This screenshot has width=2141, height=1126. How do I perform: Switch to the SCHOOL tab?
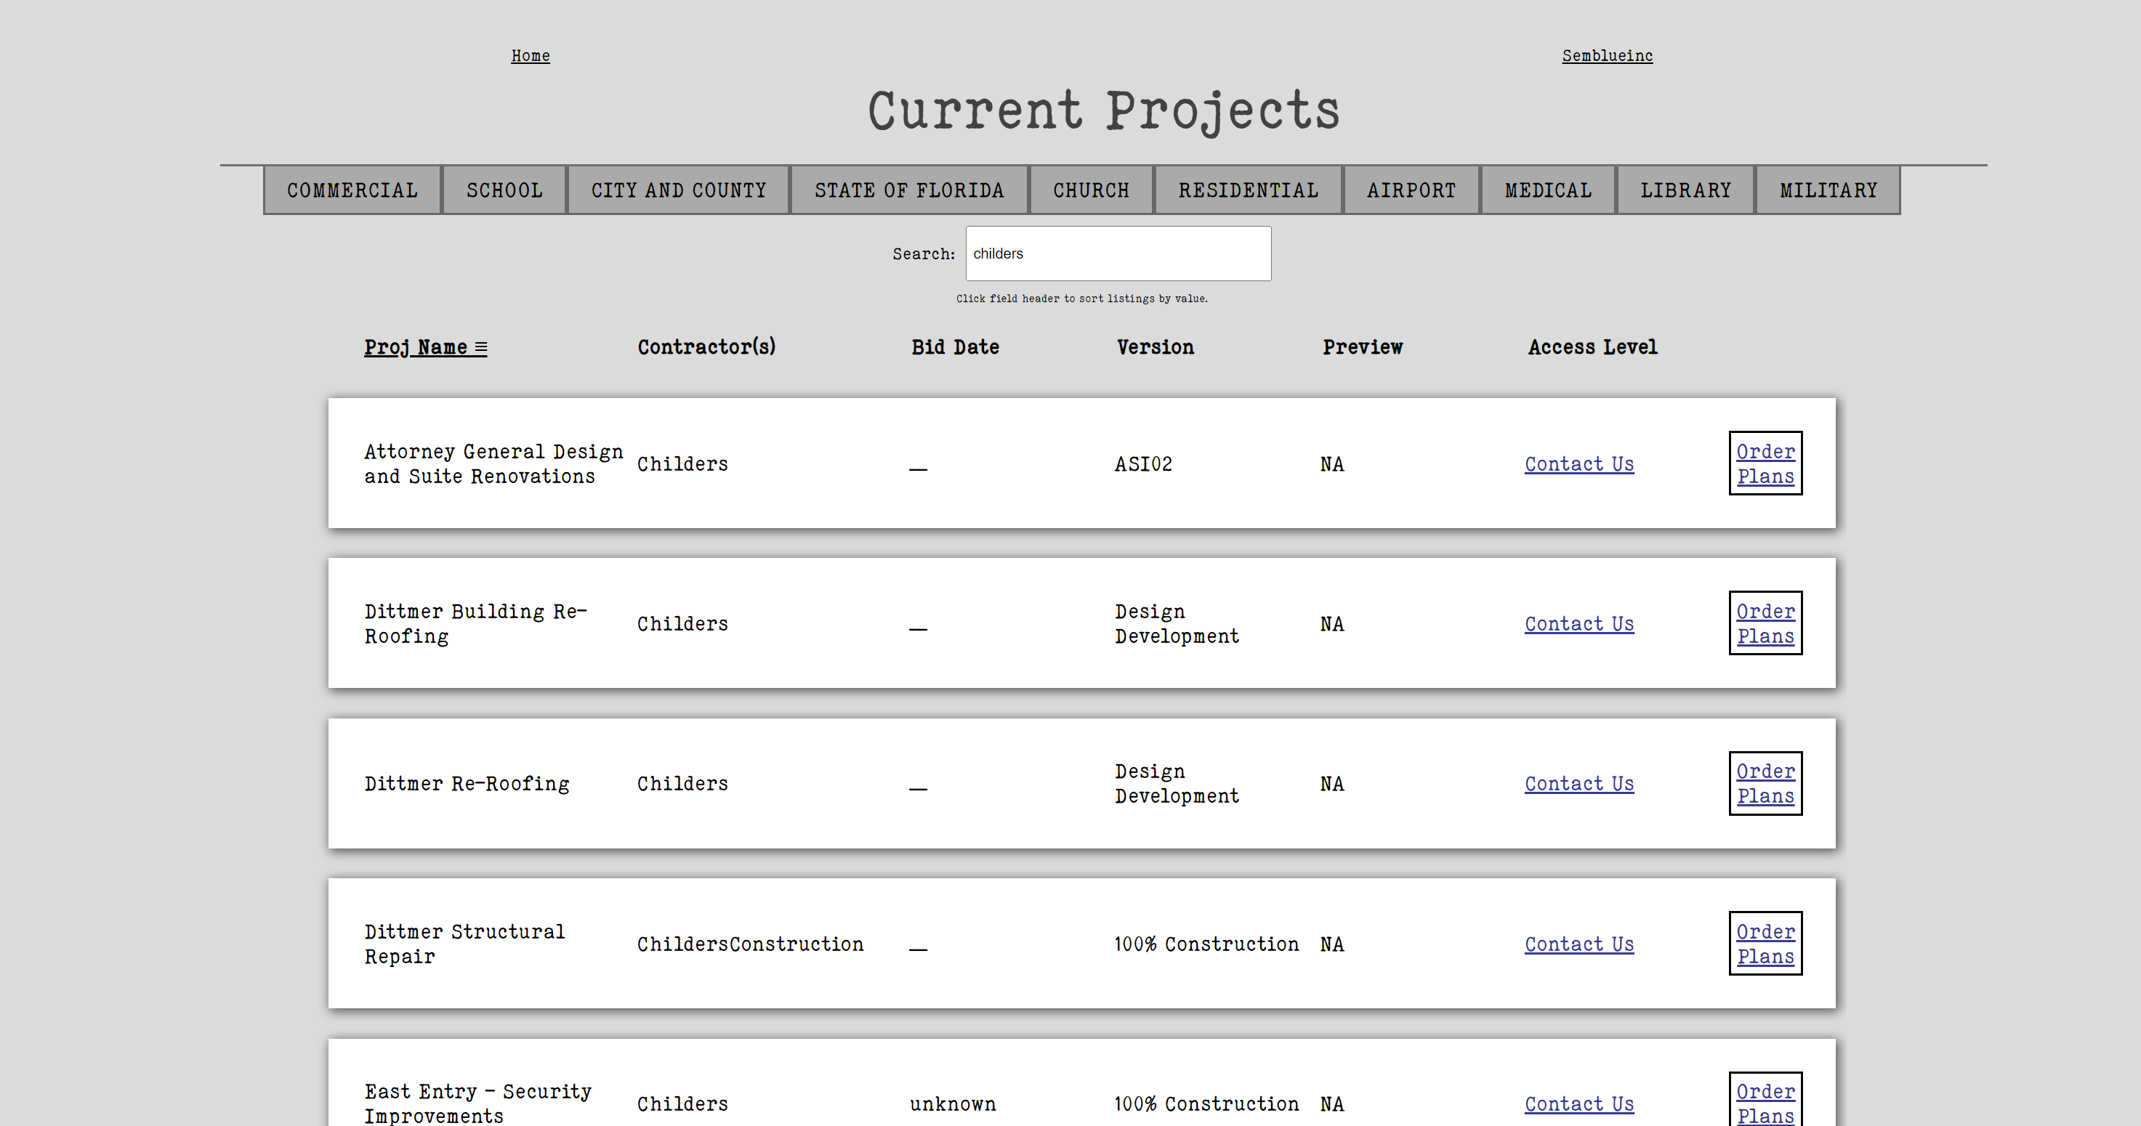pos(504,190)
